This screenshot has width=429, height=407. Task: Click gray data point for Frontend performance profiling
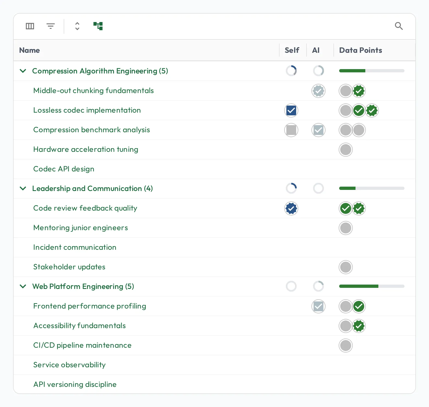(346, 306)
